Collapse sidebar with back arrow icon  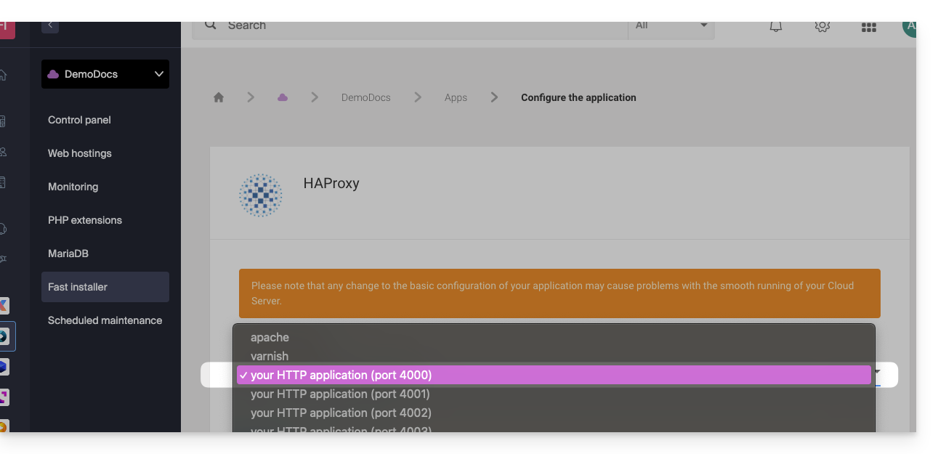click(50, 25)
